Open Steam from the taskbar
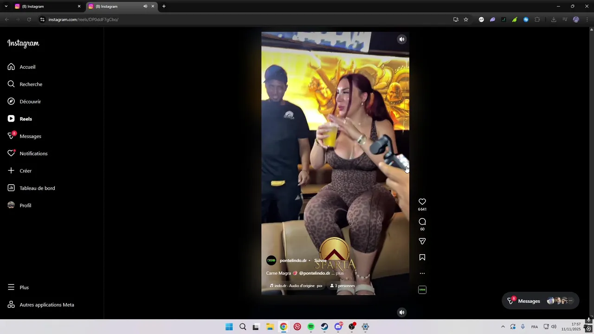 point(324,327)
